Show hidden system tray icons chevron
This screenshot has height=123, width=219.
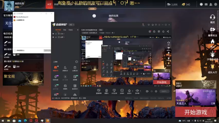(192, 121)
